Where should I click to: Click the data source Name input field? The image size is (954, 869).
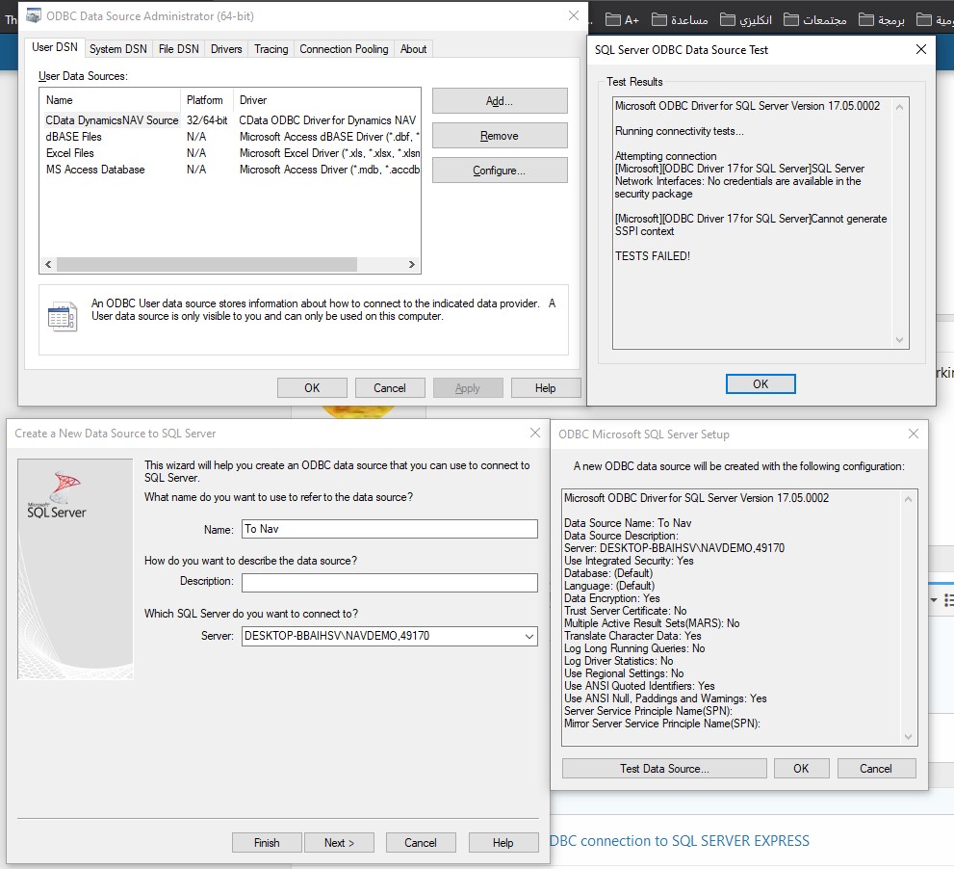click(389, 529)
